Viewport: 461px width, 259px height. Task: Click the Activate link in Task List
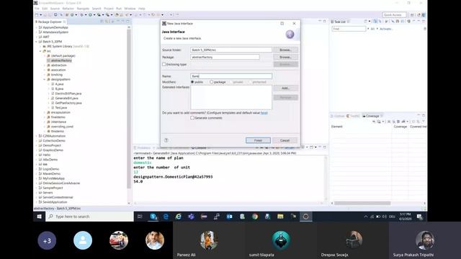point(385,29)
